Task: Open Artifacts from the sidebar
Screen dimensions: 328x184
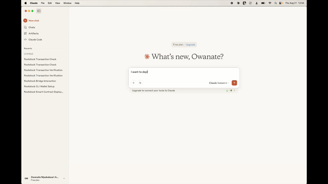Action: tap(25, 34)
